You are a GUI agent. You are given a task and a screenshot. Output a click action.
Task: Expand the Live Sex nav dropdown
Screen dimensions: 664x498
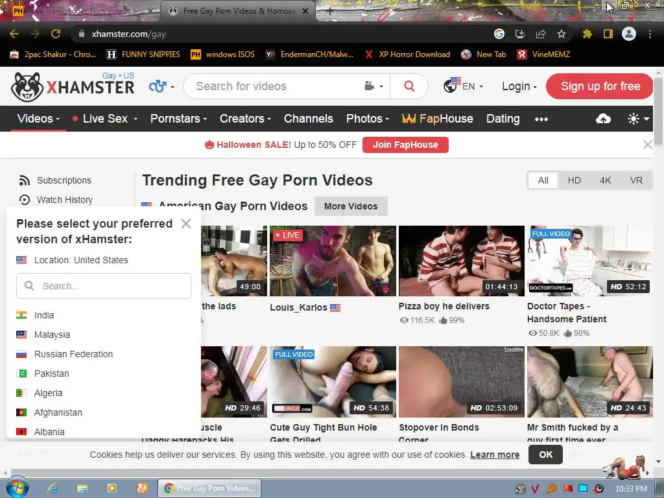coord(105,119)
